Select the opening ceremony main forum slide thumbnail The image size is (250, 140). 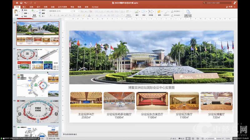(37, 111)
